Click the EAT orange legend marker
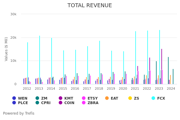The width and height of the screenshot is (180, 120). point(107,98)
